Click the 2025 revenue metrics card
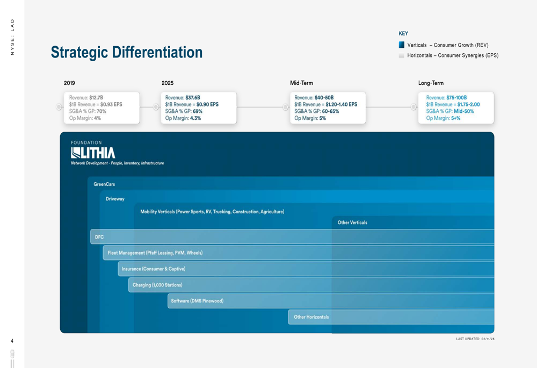This screenshot has width=537, height=368. tap(199, 107)
